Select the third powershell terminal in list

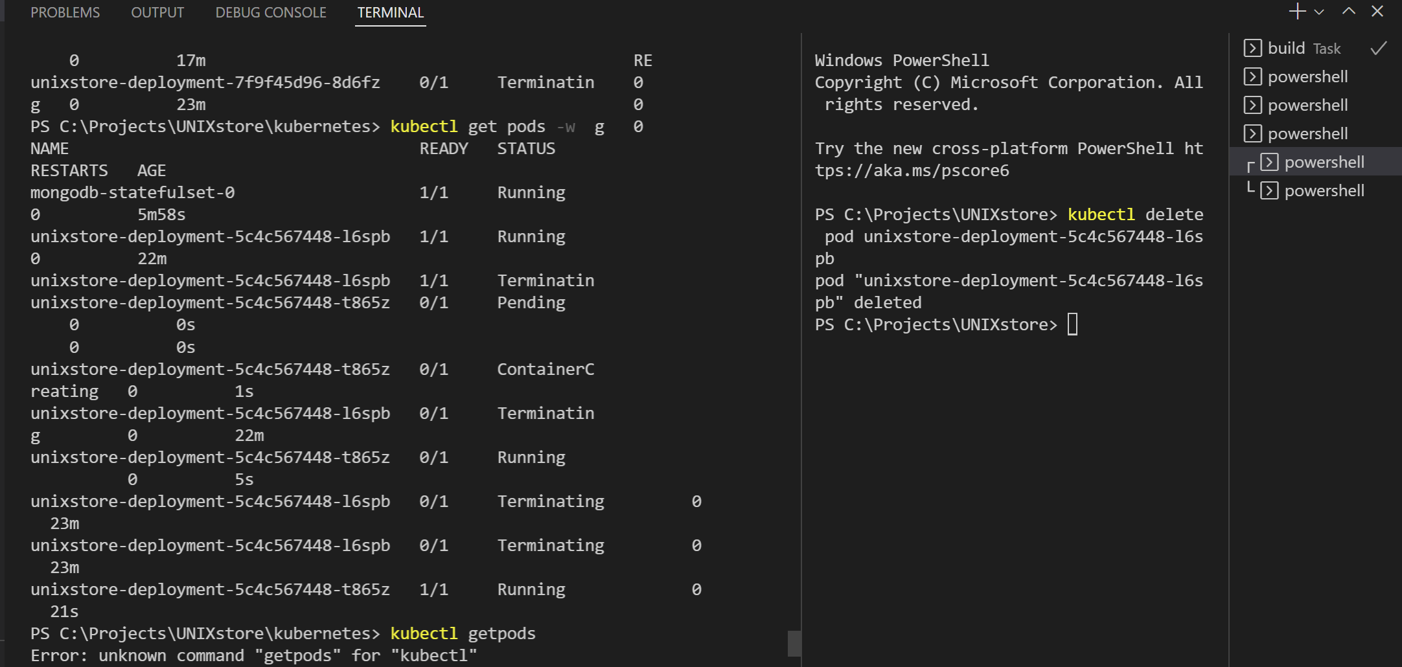coord(1315,134)
